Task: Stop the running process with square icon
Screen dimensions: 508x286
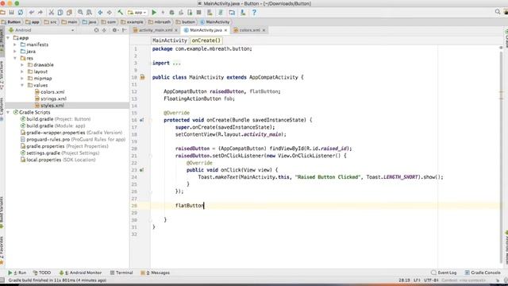Action: 199,13
